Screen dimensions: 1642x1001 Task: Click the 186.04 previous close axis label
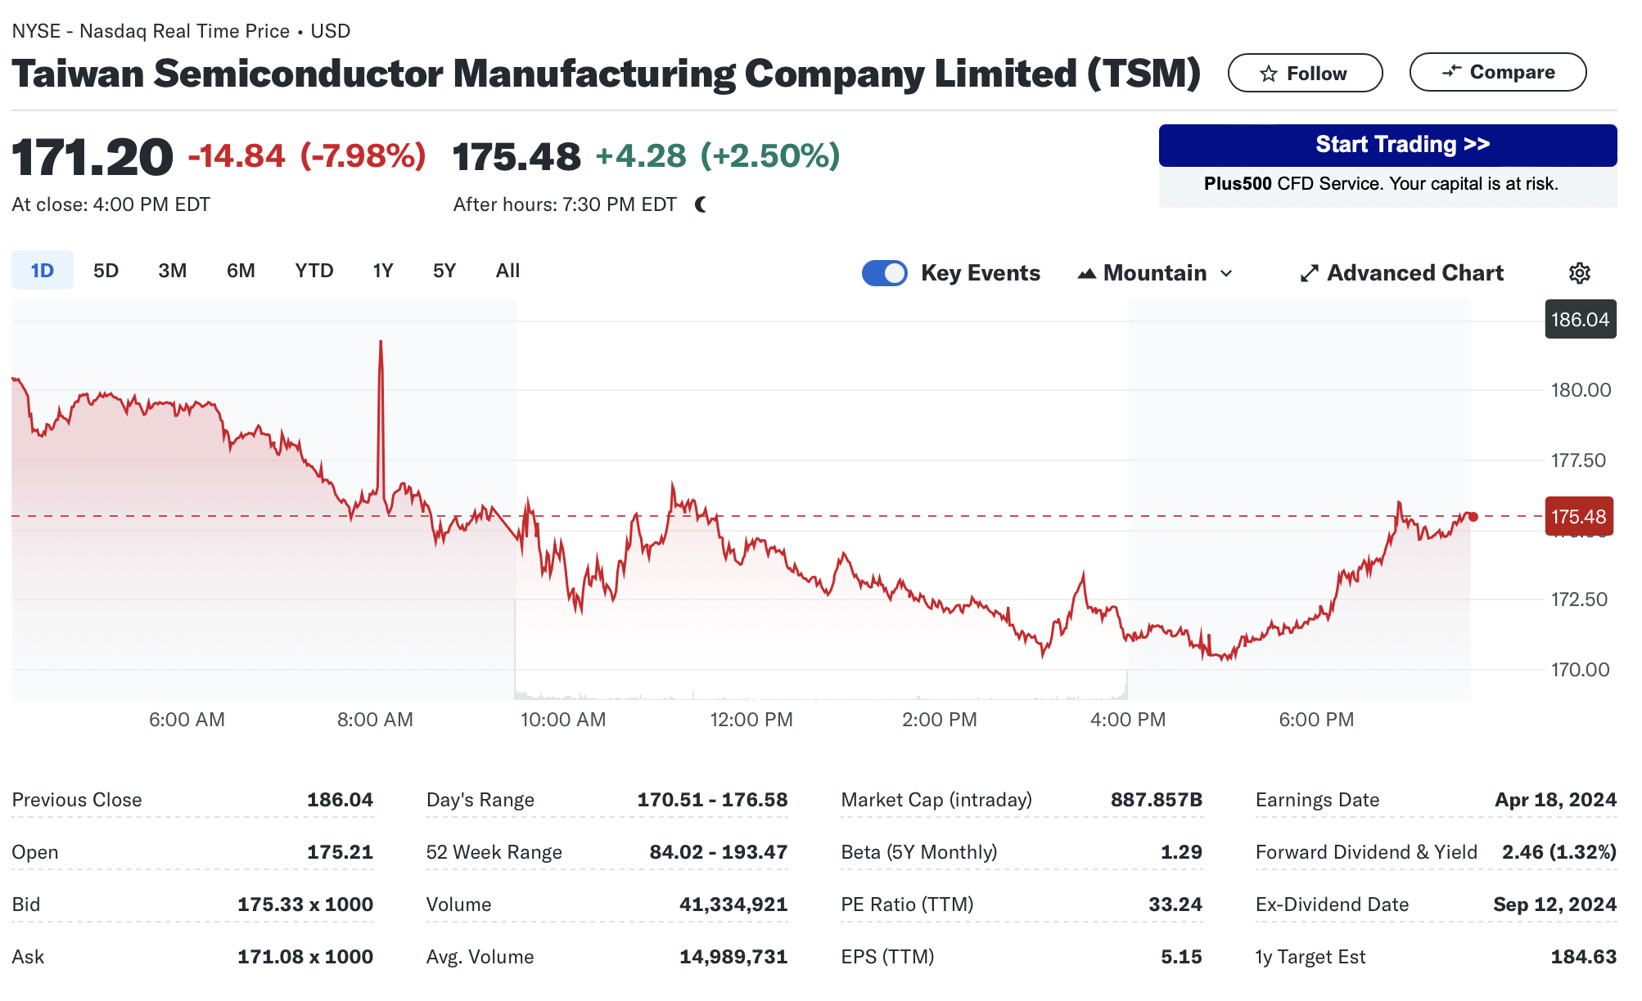click(1580, 320)
